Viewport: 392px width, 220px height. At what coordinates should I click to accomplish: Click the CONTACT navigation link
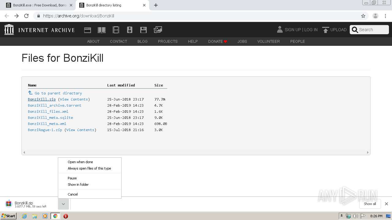[119, 41]
